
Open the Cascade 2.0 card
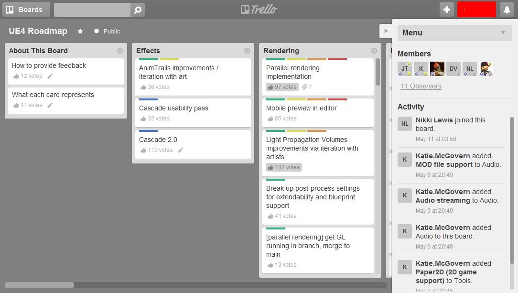point(193,144)
